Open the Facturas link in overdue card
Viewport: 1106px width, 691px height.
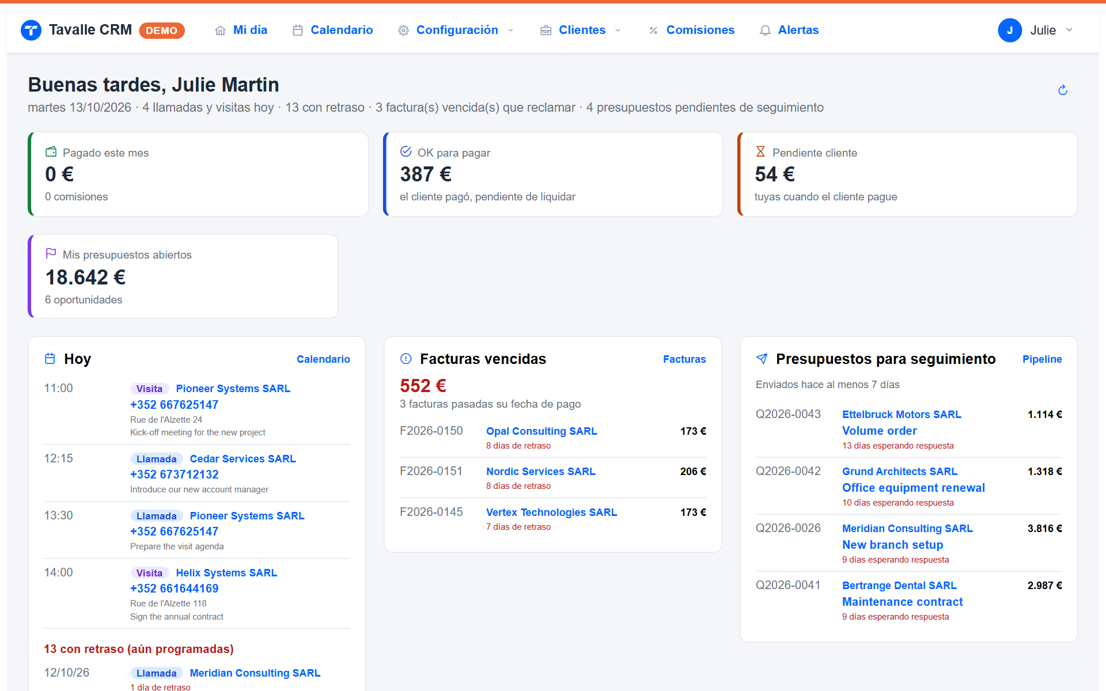[684, 359]
